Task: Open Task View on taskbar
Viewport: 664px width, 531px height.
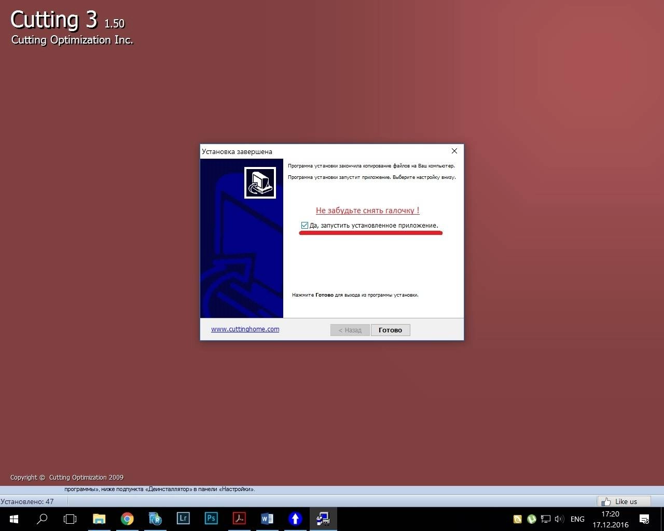Action: pyautogui.click(x=70, y=519)
